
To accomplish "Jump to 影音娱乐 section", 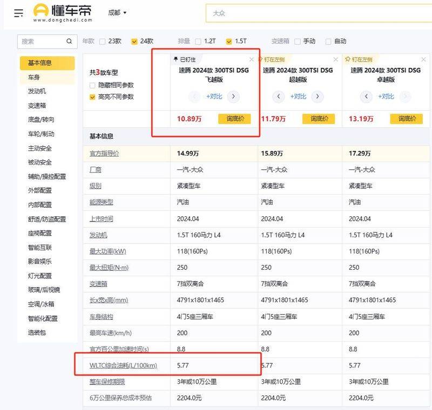I will click(x=39, y=262).
